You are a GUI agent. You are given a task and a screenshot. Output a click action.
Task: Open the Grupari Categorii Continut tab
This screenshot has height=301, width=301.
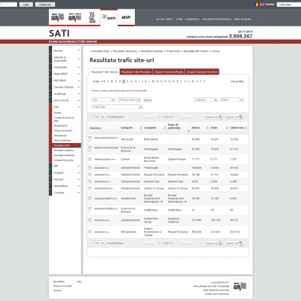tap(202, 72)
